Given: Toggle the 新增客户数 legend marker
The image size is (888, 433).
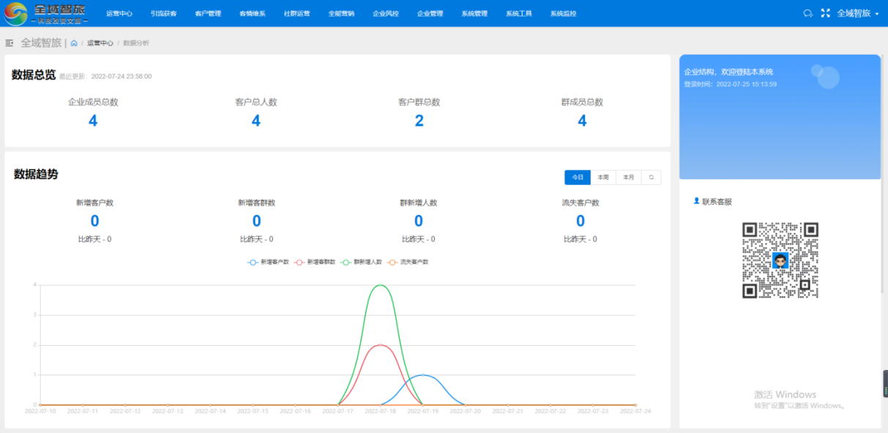Looking at the screenshot, I should [x=253, y=261].
